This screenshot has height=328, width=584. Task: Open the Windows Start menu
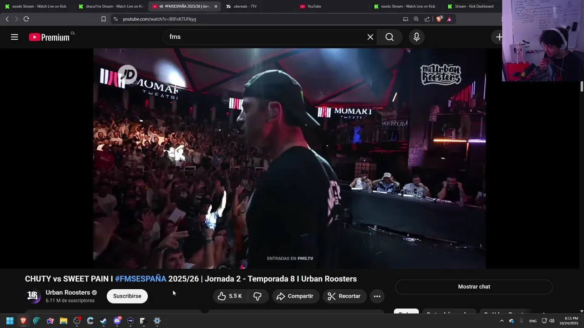10,321
